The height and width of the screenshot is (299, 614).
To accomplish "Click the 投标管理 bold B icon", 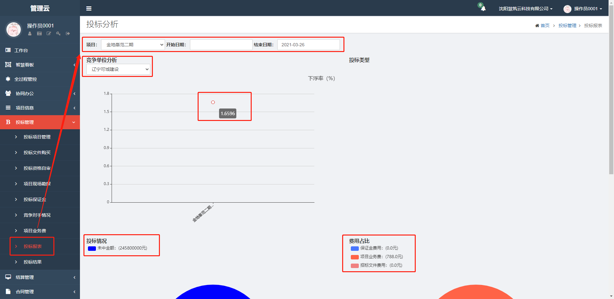I will coord(8,122).
